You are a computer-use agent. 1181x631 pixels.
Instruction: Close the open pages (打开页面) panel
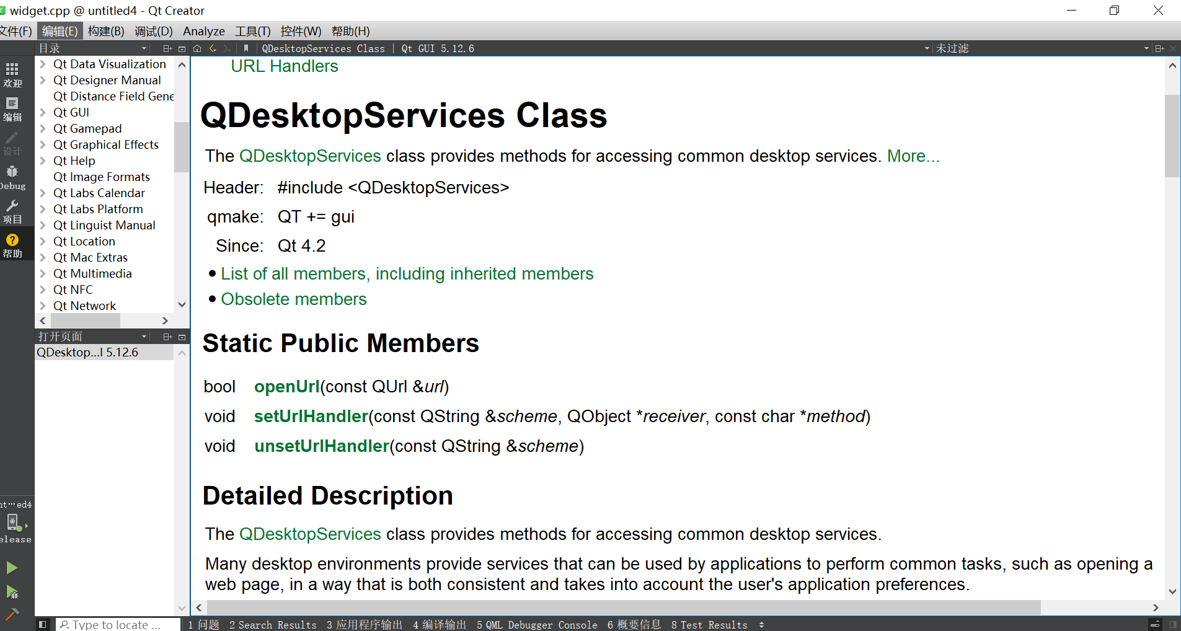coord(182,337)
